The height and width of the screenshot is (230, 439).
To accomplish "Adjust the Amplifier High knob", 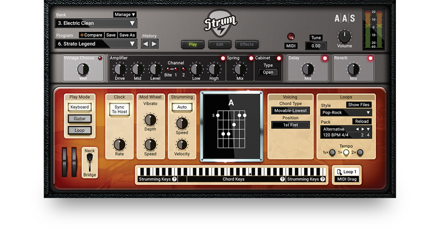I will [x=214, y=69].
